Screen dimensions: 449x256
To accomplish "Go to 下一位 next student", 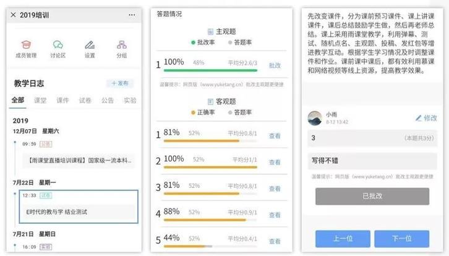I will point(402,239).
